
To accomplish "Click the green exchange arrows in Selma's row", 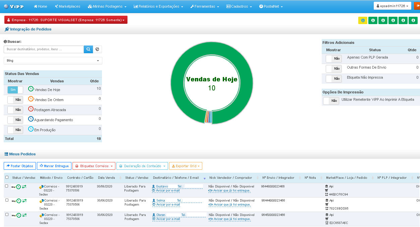I will click(24, 201).
